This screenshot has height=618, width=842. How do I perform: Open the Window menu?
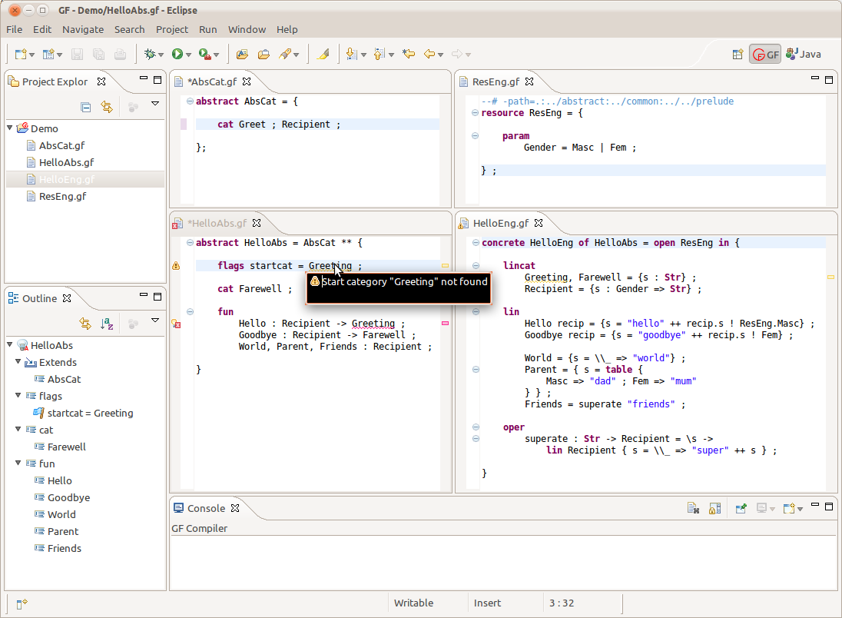pos(247,29)
